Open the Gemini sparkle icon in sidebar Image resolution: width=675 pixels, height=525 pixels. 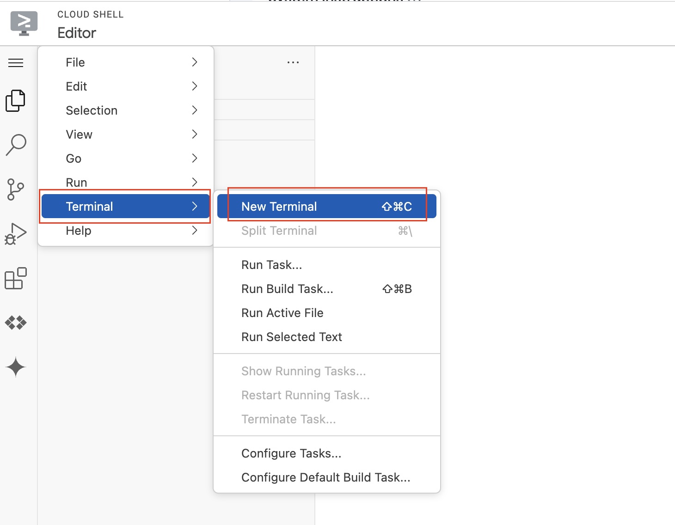coord(16,367)
